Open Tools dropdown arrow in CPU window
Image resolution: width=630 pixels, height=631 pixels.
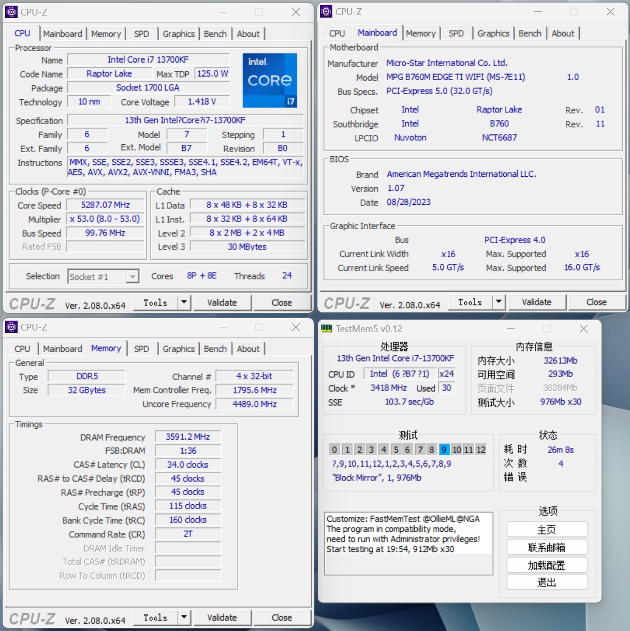184,303
